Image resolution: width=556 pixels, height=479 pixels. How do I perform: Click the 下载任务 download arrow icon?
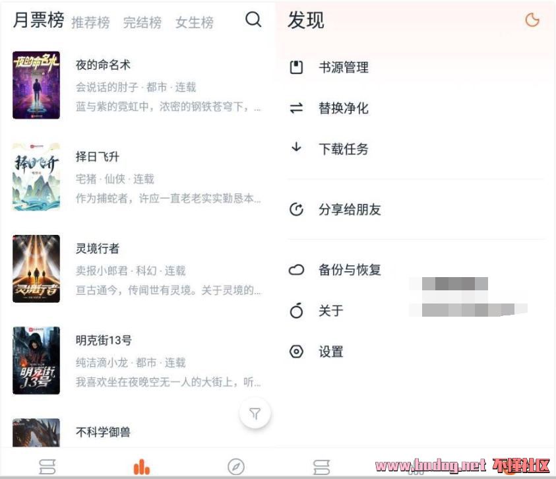(x=296, y=147)
